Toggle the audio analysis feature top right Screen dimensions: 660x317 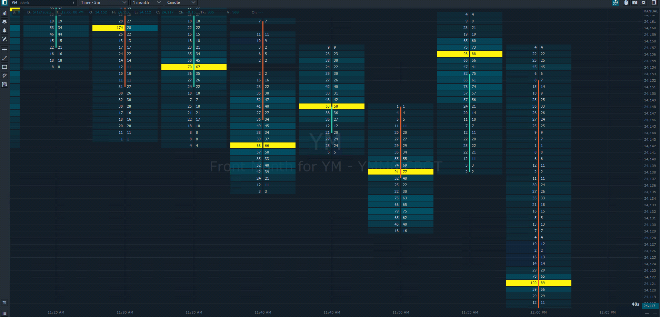(616, 2)
